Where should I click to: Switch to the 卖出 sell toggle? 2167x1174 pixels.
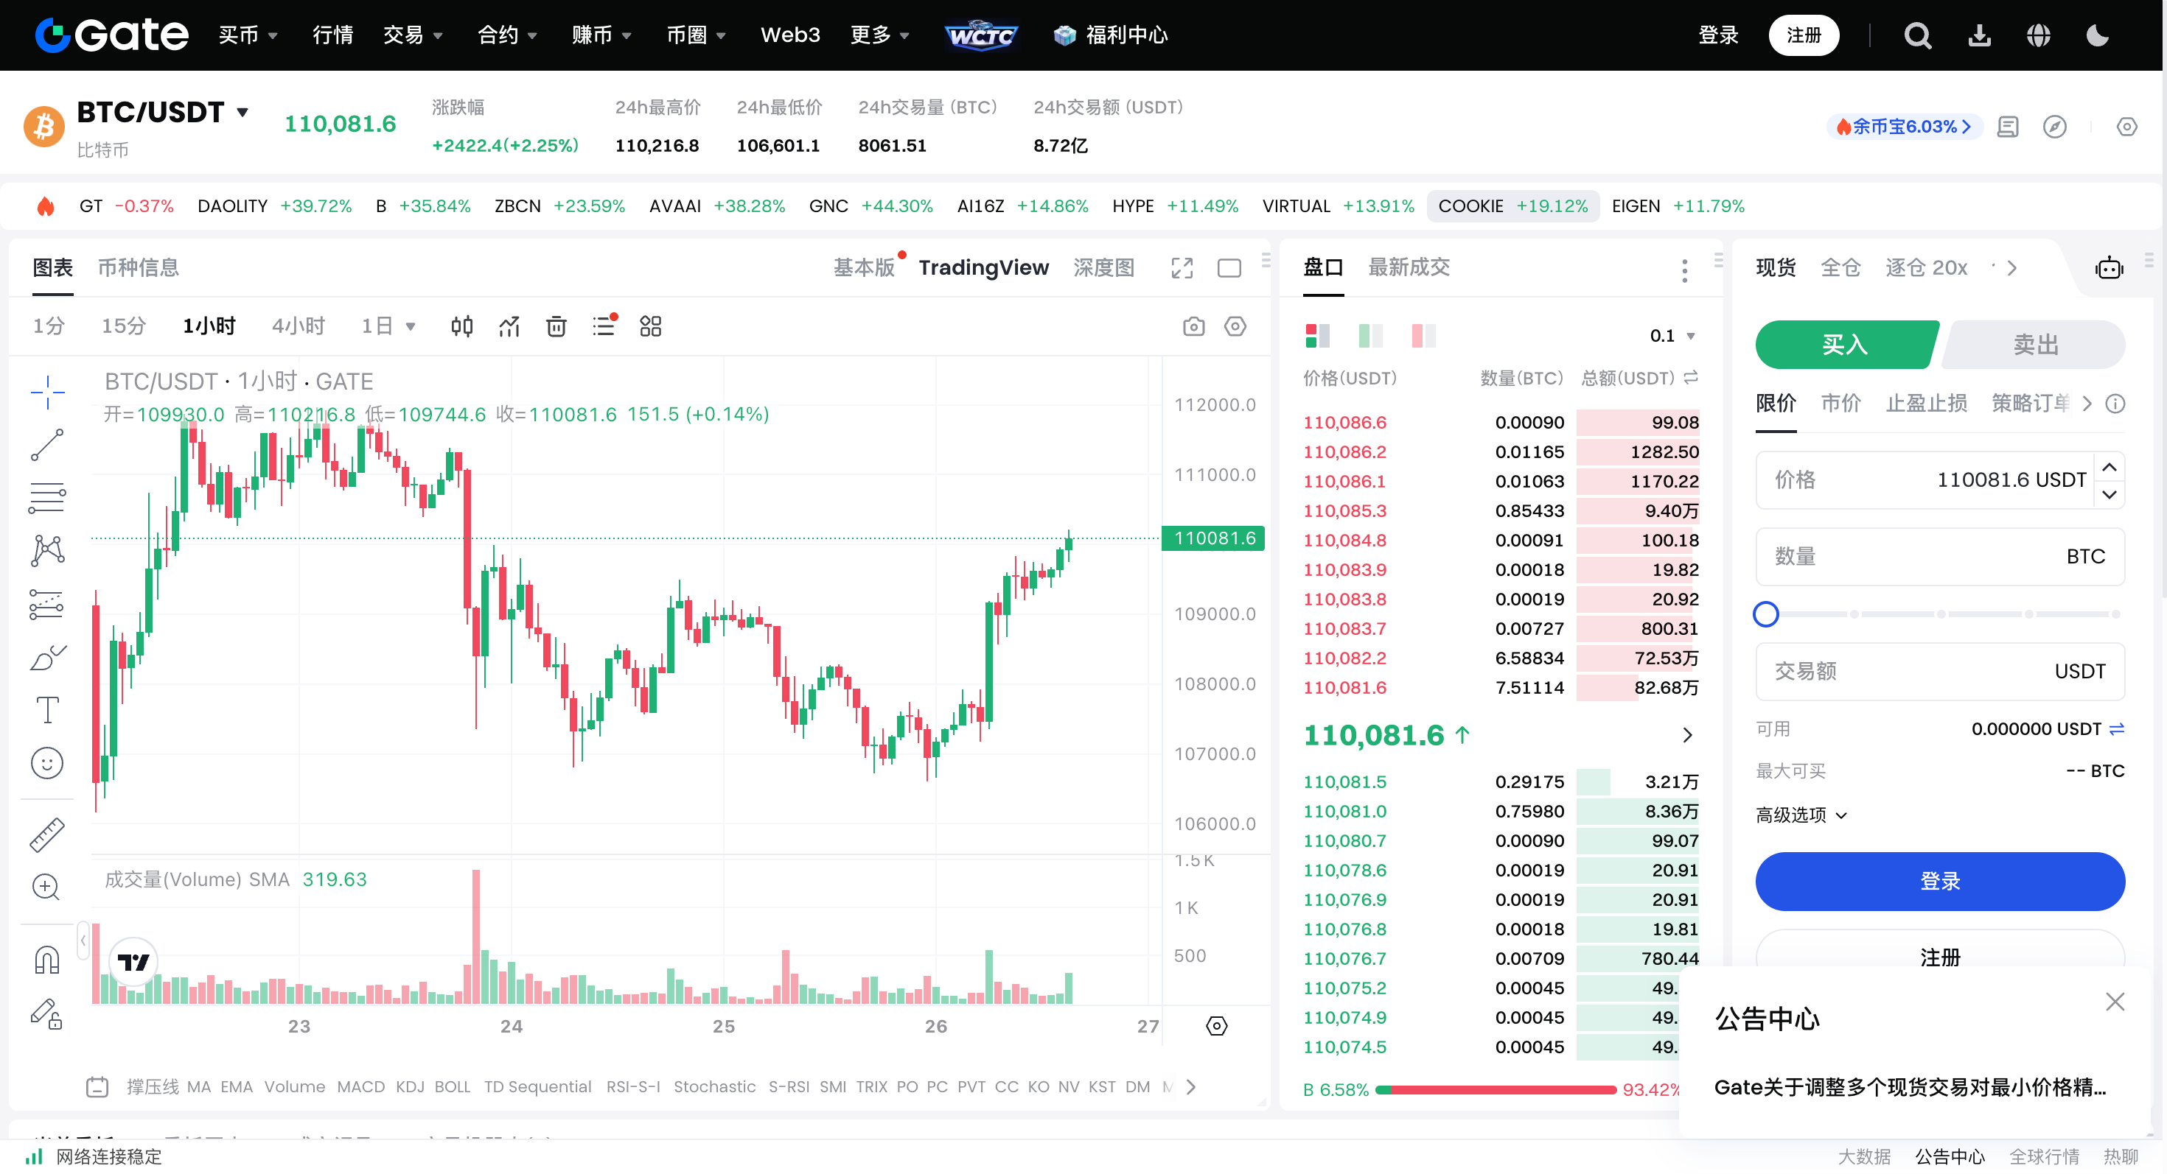[x=2034, y=345]
